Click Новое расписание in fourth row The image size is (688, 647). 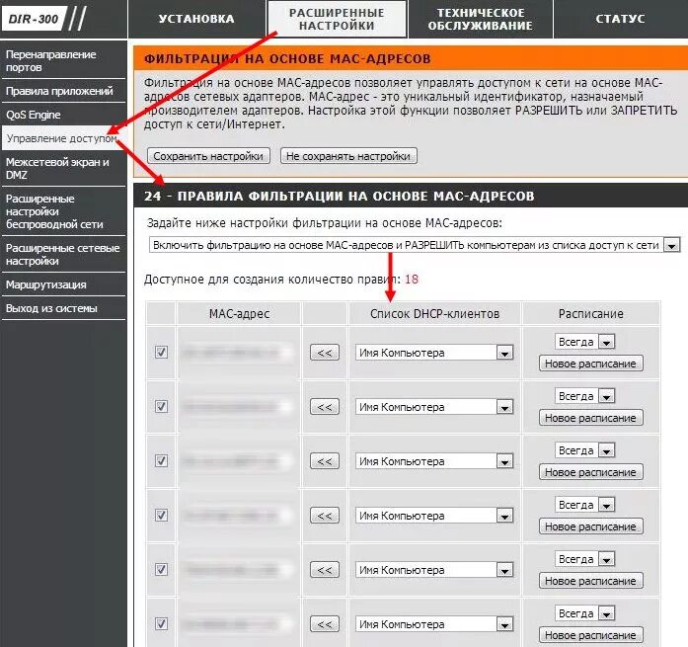pyautogui.click(x=590, y=526)
